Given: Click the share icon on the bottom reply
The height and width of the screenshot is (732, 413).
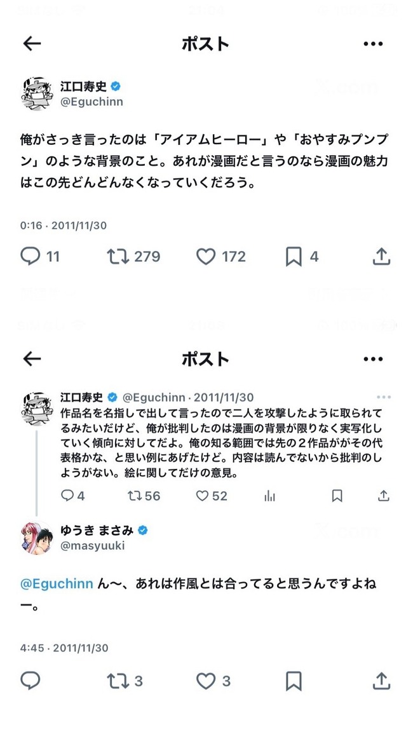Looking at the screenshot, I should [381, 681].
